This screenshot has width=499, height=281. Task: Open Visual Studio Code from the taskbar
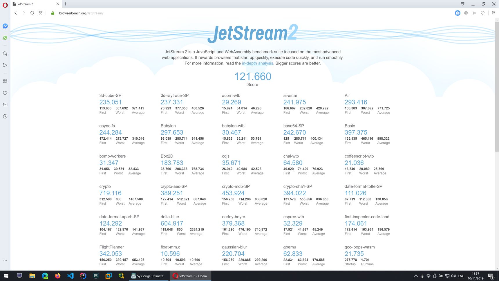click(70, 276)
